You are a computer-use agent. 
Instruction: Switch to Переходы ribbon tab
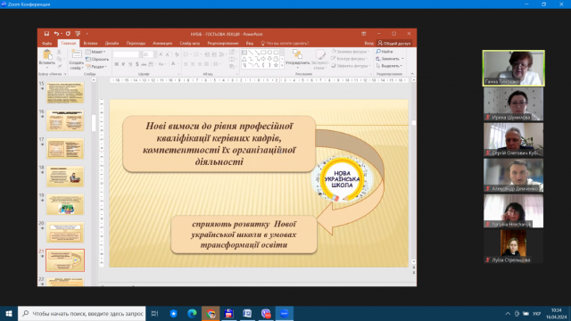click(x=136, y=44)
